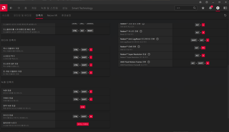Edit 인스턴트 GIF 저장 hotkey CTRL+SHIFT+J
This screenshot has width=229, height=132.
click(x=83, y=65)
